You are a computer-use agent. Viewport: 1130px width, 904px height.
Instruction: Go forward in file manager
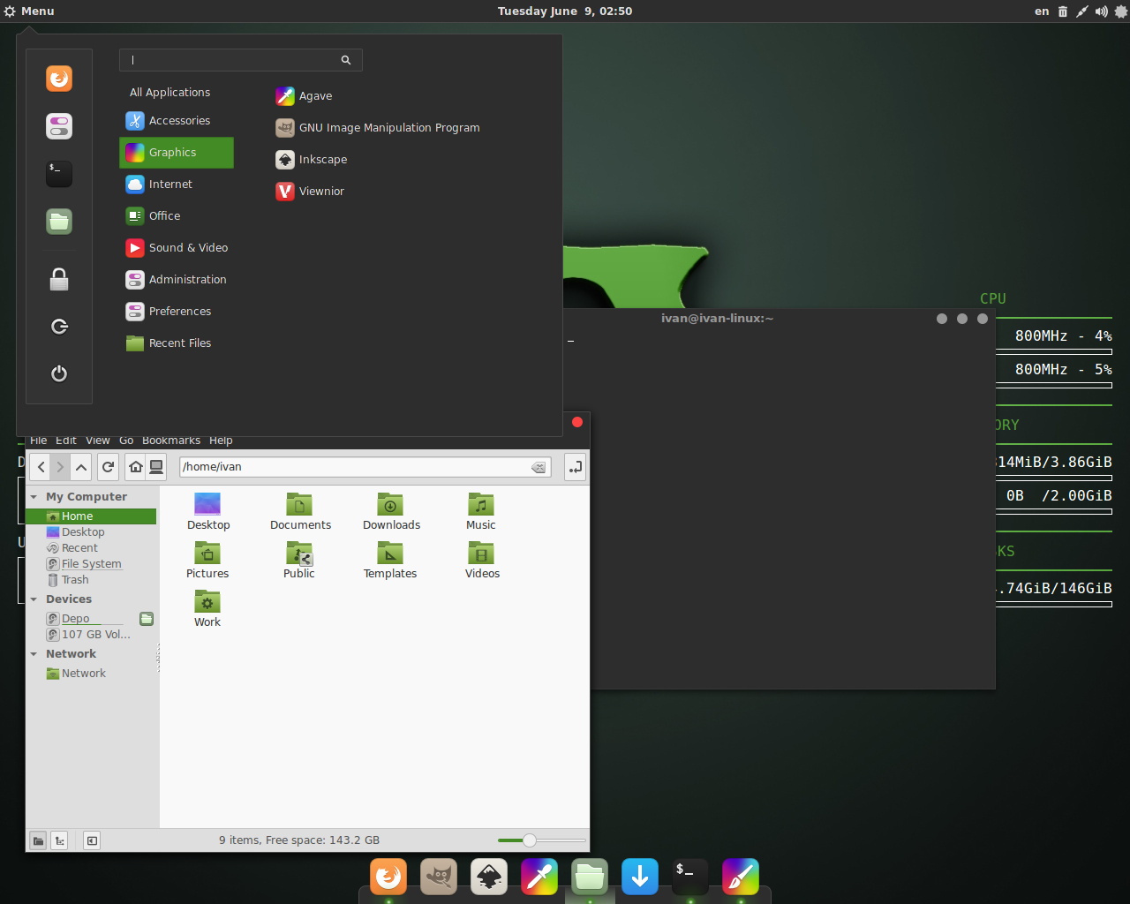point(60,467)
